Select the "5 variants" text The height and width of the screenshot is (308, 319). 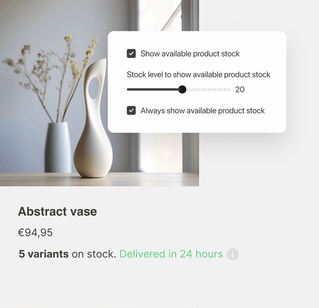pos(44,254)
